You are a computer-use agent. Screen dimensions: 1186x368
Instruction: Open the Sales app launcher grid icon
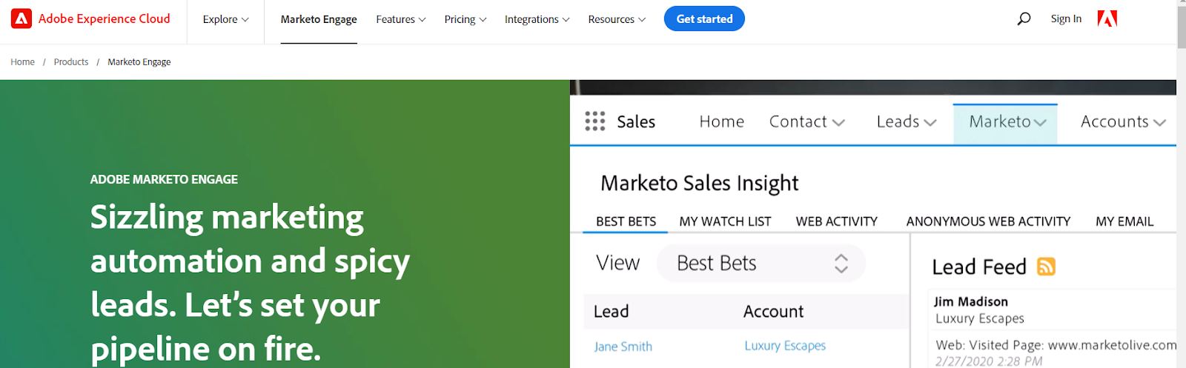(x=594, y=121)
